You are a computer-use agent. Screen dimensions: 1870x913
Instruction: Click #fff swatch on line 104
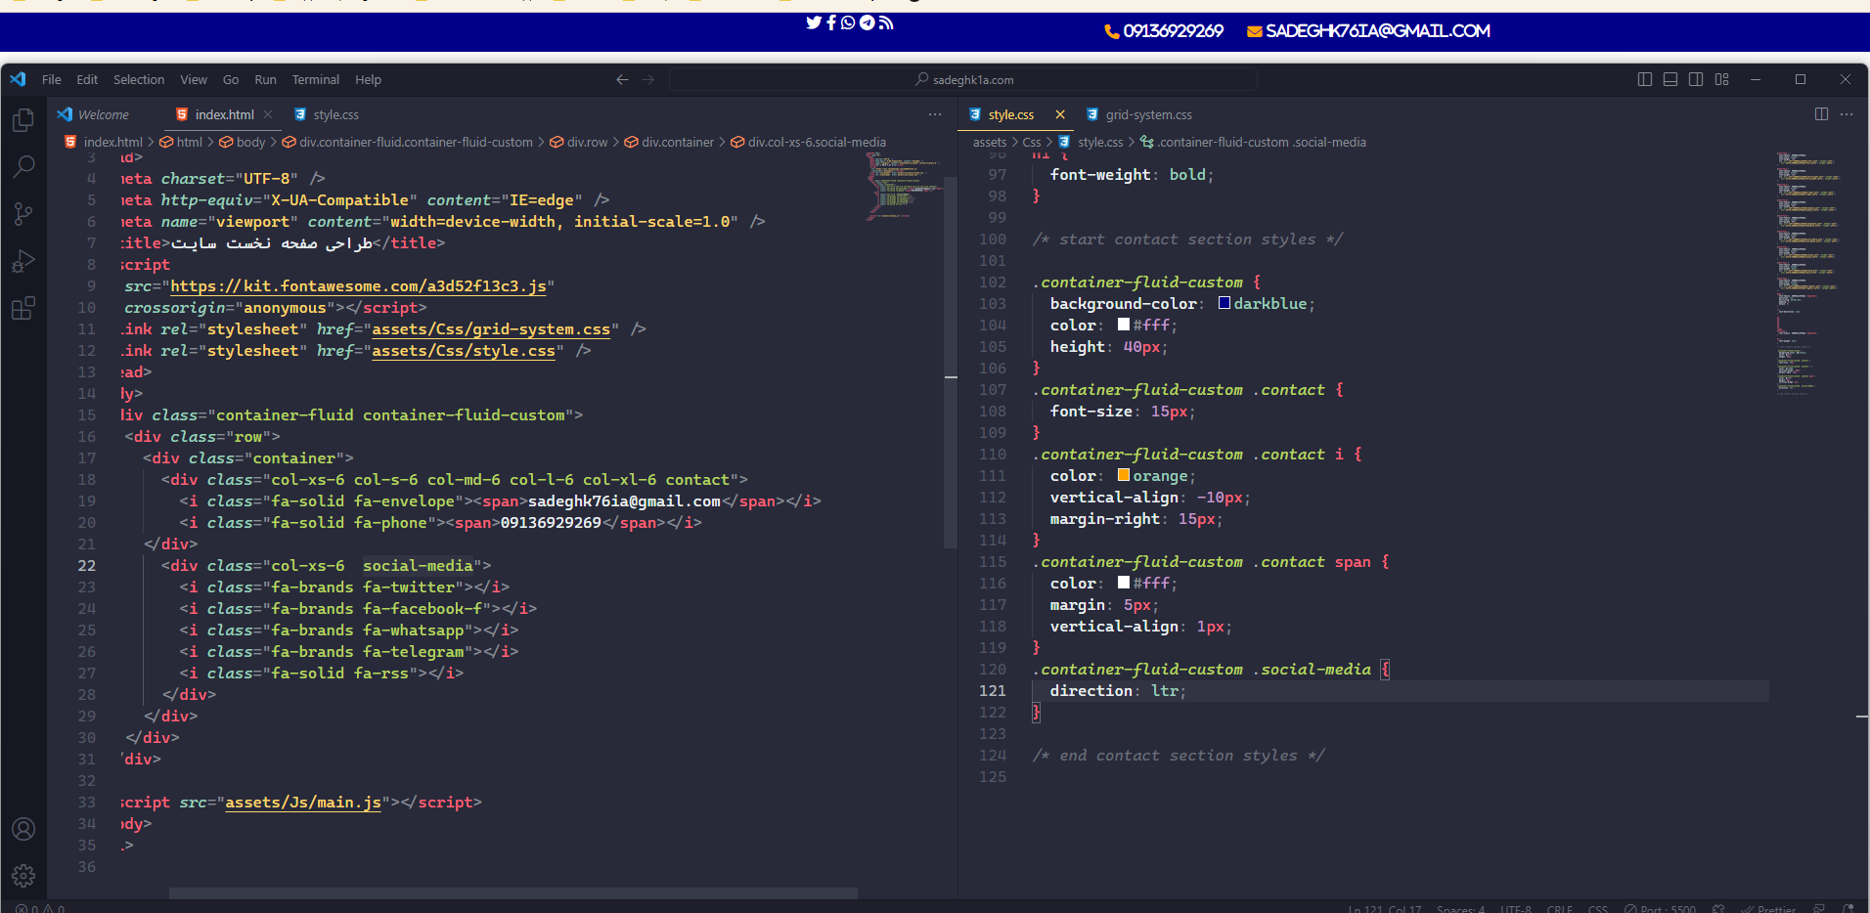pyautogui.click(x=1124, y=325)
